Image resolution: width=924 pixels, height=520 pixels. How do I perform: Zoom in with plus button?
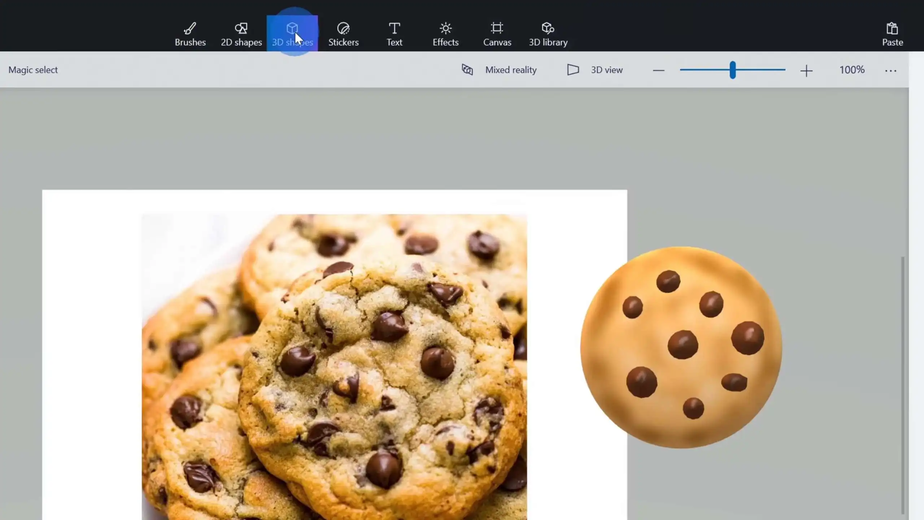click(x=806, y=70)
